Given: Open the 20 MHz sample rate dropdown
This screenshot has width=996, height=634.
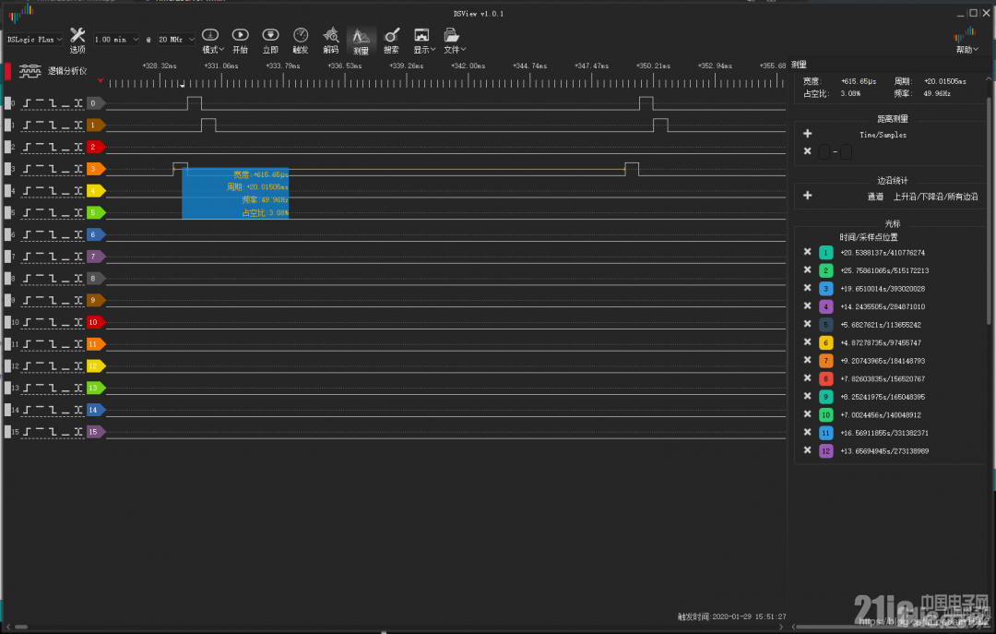Looking at the screenshot, I should [176, 40].
